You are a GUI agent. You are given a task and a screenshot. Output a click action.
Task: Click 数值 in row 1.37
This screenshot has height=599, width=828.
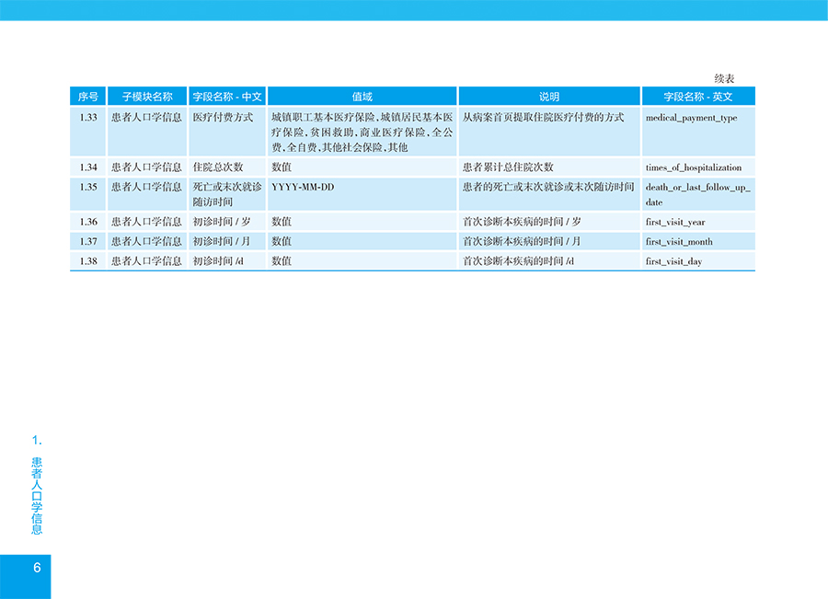click(x=282, y=241)
